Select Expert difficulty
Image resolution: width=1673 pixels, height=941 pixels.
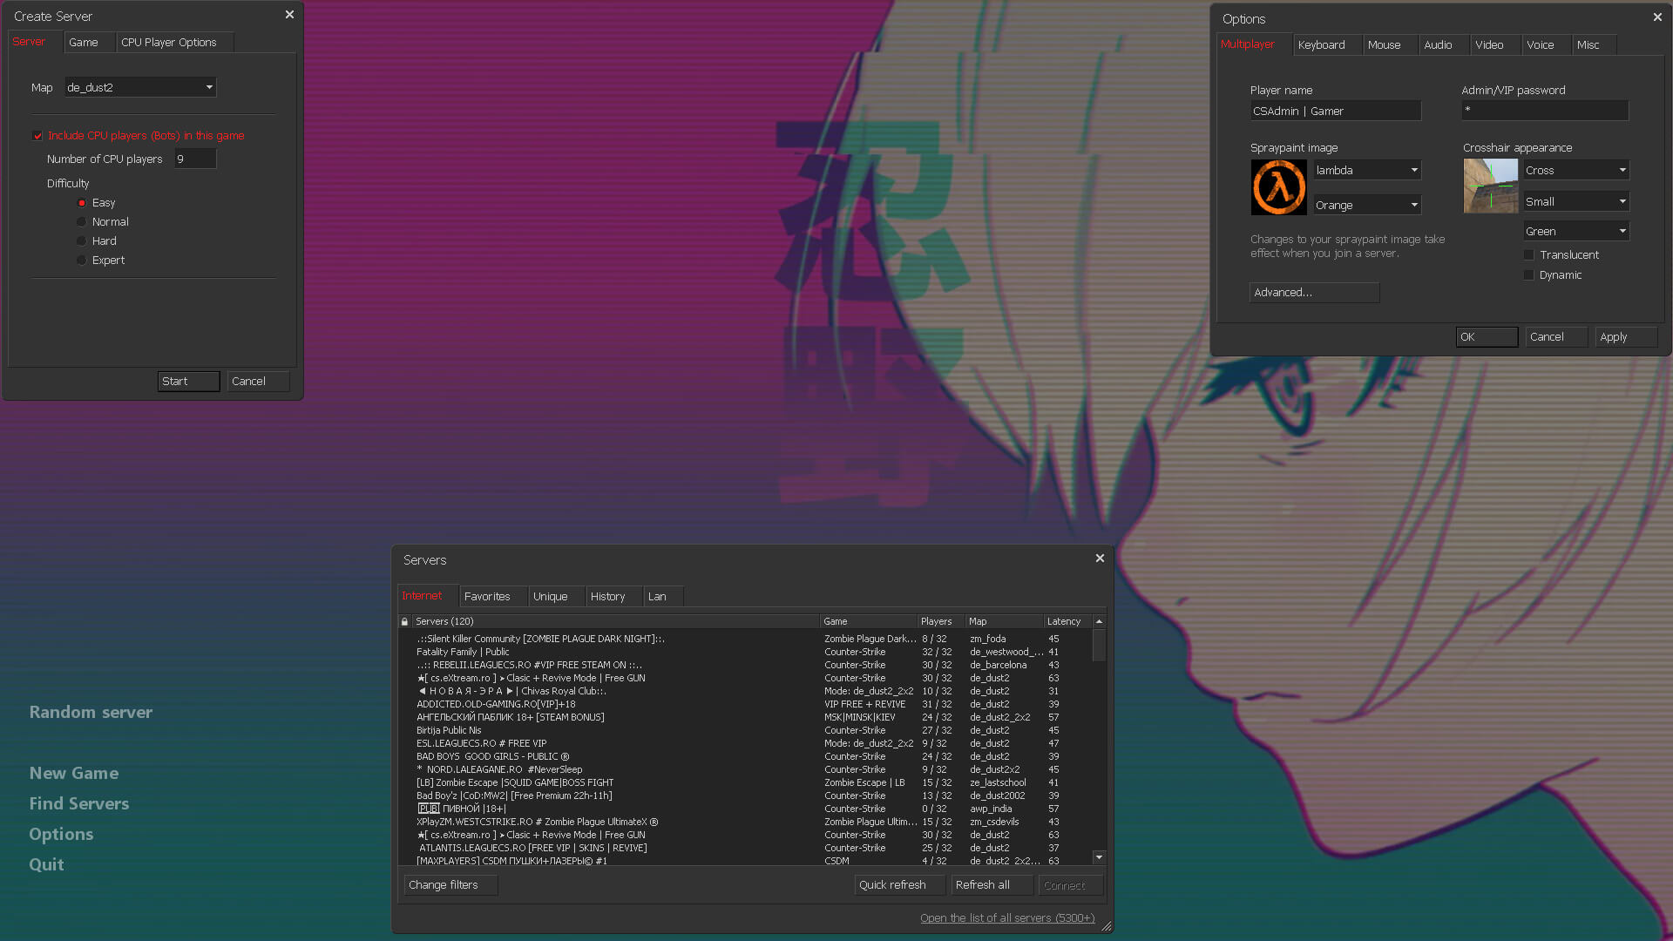coord(81,261)
